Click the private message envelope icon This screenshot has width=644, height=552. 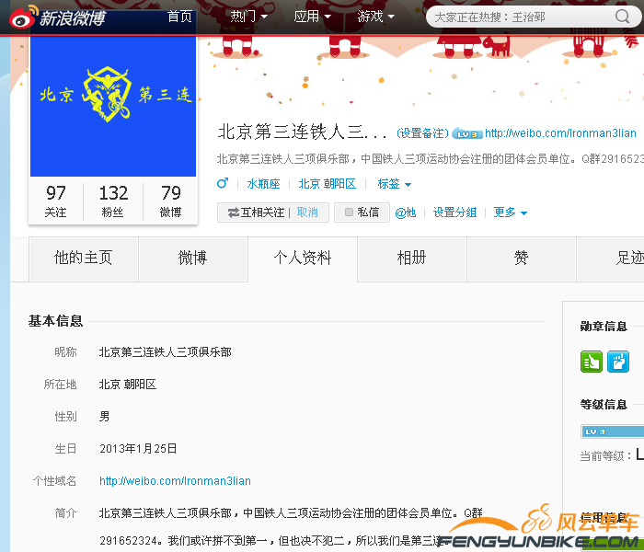[x=349, y=213]
